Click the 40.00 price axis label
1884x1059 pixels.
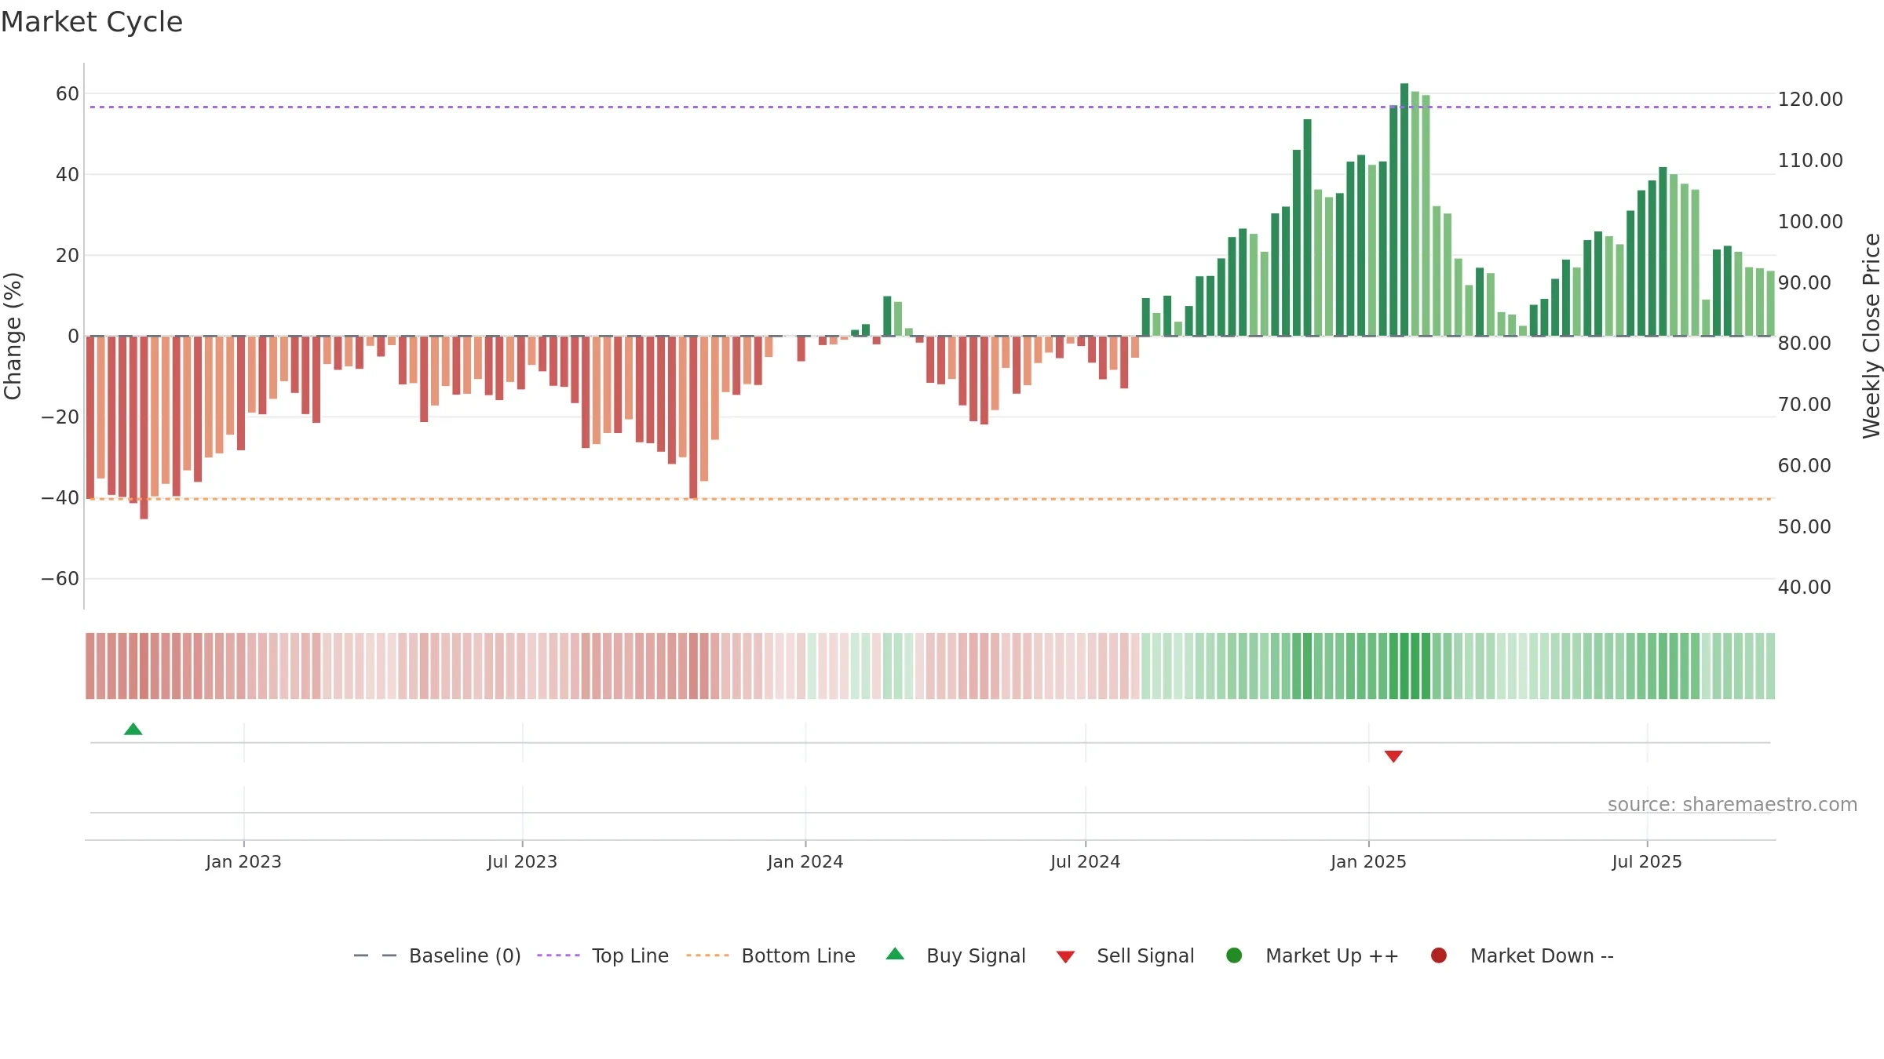(x=1804, y=588)
